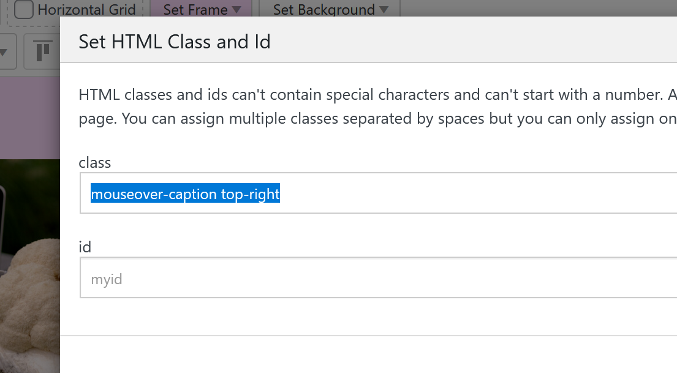Click the id field label

point(85,246)
